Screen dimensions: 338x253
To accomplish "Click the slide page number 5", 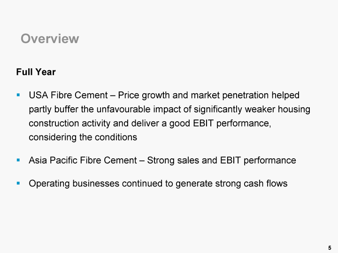I will click(x=330, y=247).
